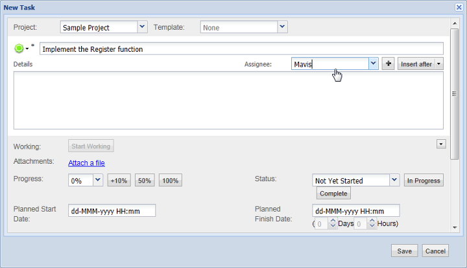Screen dimensions: 467x268
Task: Click the Template field showing None
Action: (239, 27)
